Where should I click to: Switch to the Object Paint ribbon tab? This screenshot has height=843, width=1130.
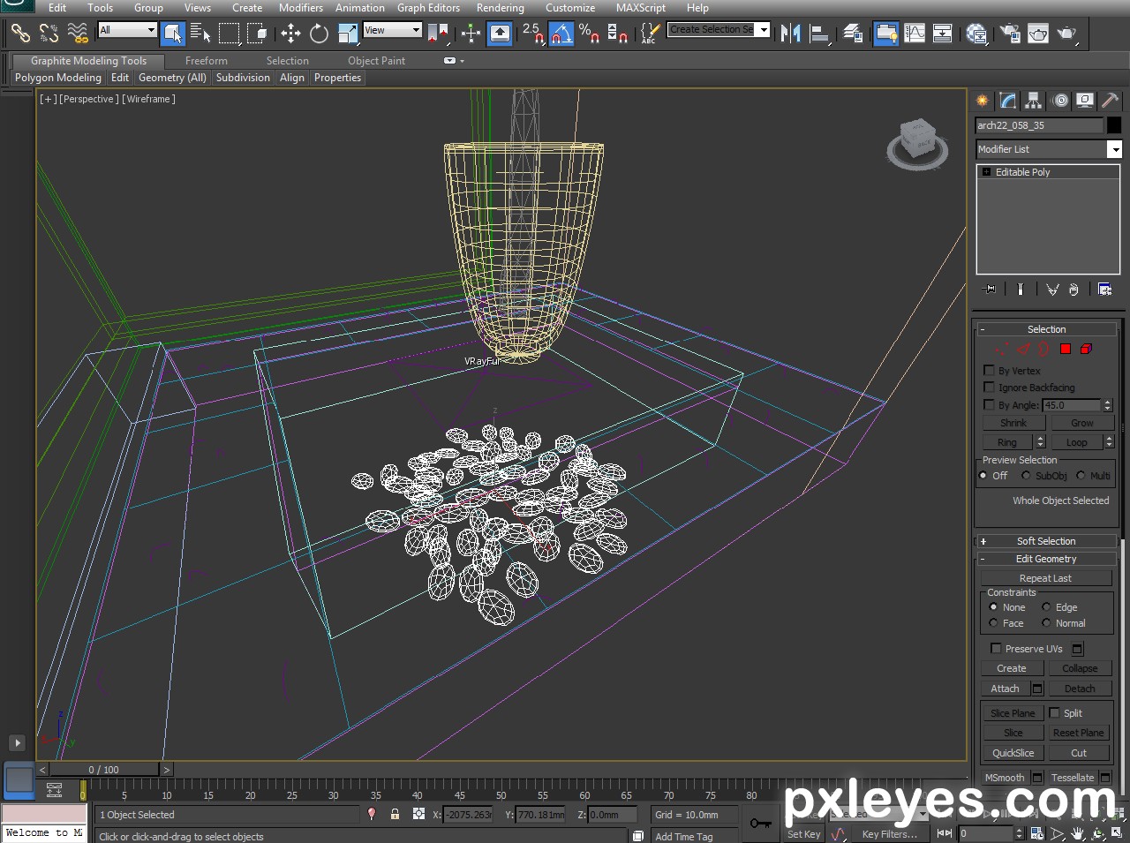coord(376,61)
